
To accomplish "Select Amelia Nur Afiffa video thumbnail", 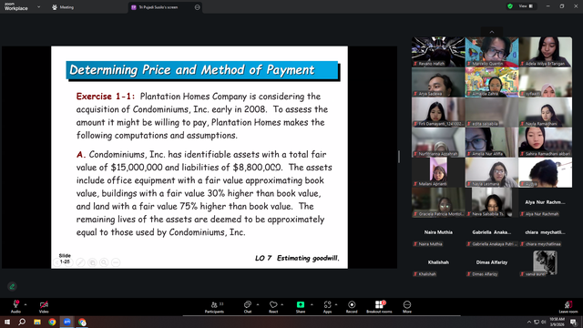I will [492, 142].
